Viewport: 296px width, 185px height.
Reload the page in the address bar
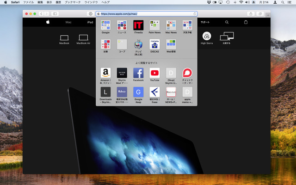[x=195, y=14]
